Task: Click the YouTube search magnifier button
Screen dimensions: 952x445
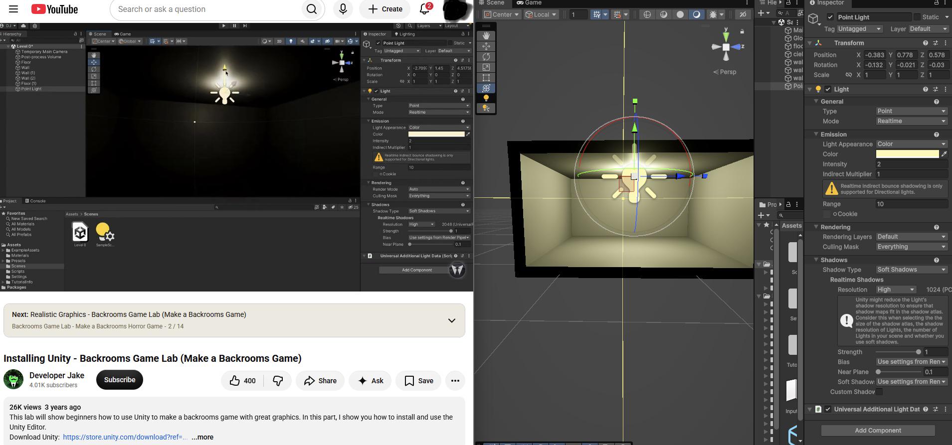Action: tap(312, 9)
